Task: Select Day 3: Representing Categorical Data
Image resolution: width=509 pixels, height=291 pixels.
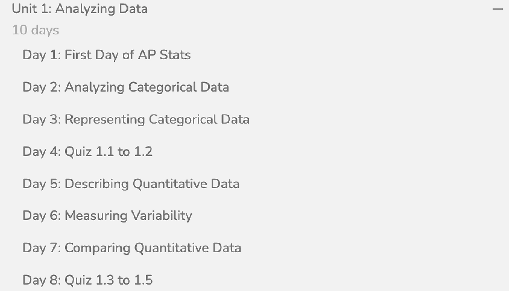Action: [136, 120]
